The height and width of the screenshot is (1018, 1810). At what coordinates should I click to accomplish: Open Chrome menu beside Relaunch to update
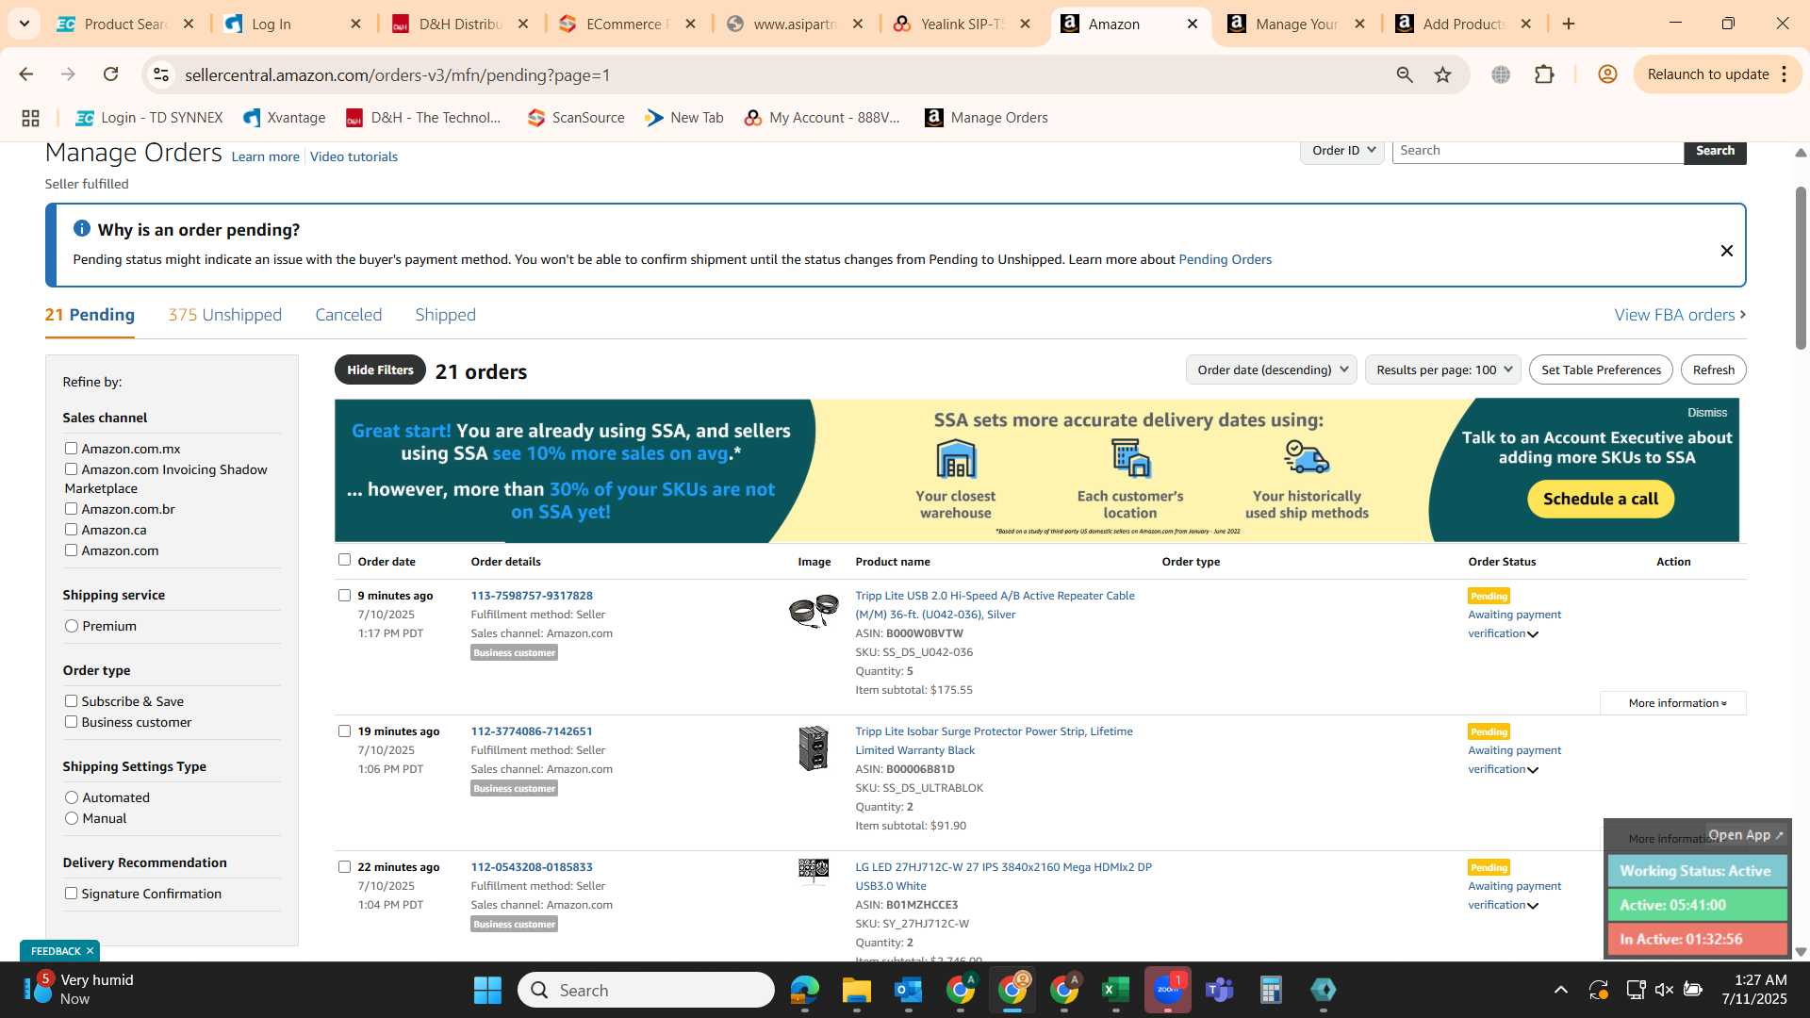(x=1785, y=74)
